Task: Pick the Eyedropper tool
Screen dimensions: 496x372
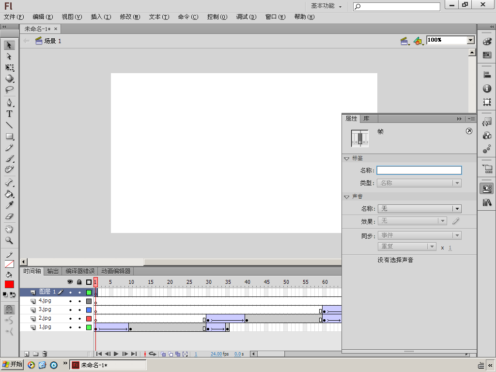Action: [x=9, y=205]
